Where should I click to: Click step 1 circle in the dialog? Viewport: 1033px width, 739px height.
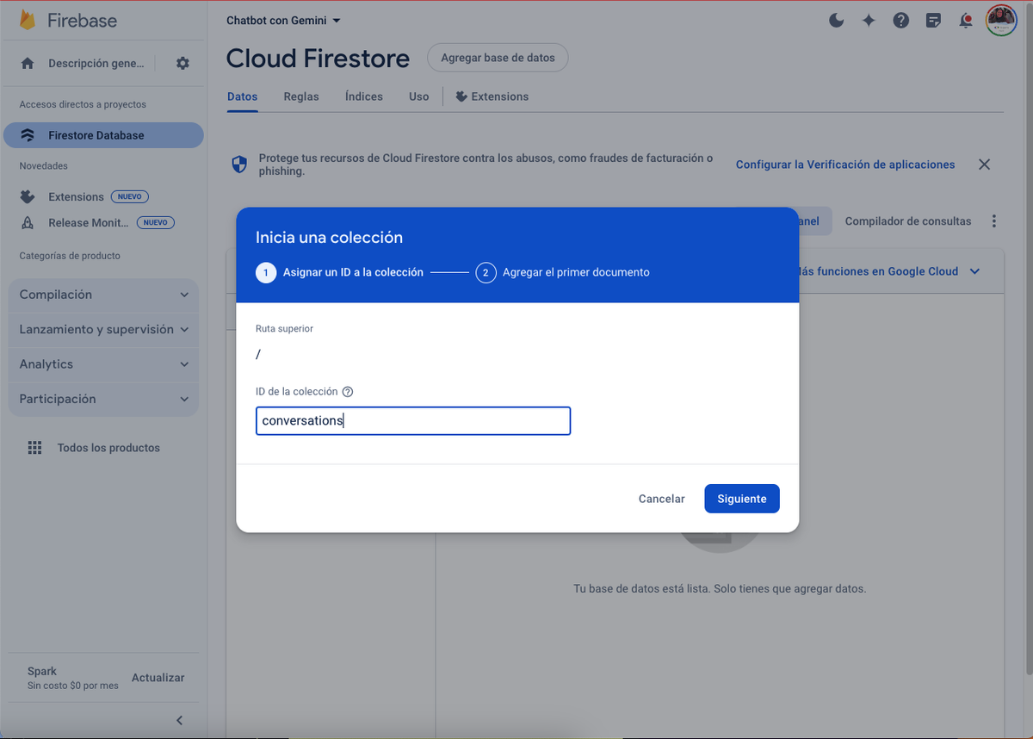point(266,272)
